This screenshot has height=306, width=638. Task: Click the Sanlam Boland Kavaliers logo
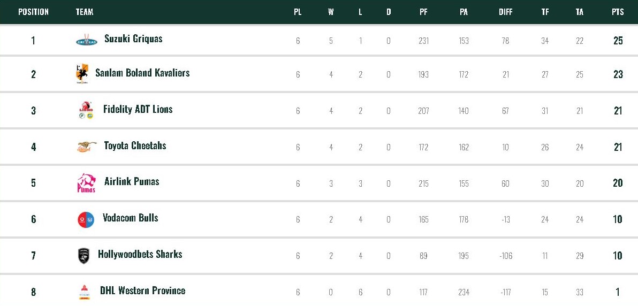[x=82, y=74]
